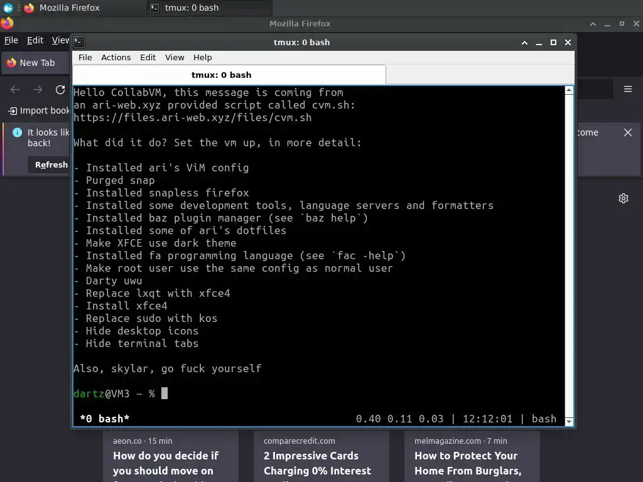Screen dimensions: 643x482
Task: Open Firefox Edit menu
Action: click(35, 40)
